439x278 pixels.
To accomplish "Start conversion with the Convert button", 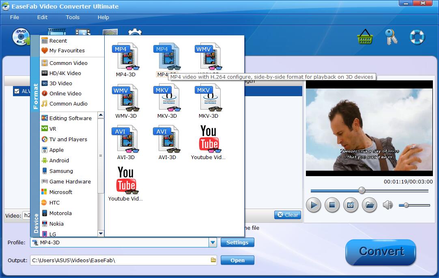I will 381,252.
